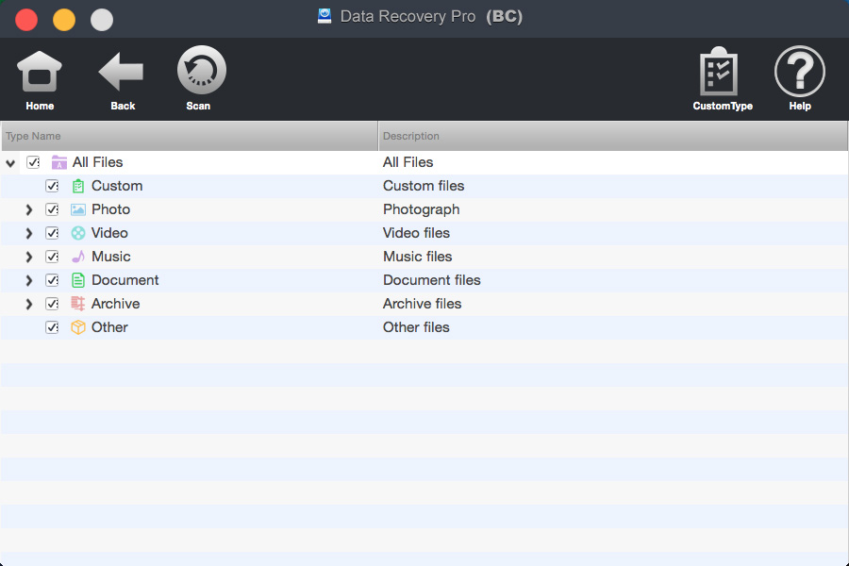Sort by the Type Name column header
849x566 pixels.
click(x=190, y=136)
